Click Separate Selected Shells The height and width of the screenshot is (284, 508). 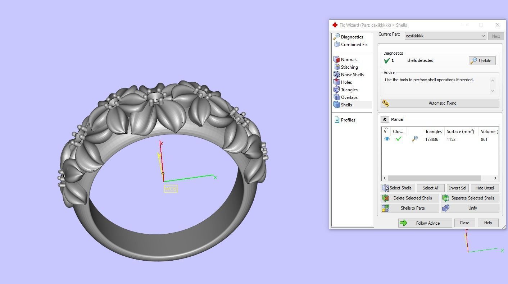click(x=470, y=198)
